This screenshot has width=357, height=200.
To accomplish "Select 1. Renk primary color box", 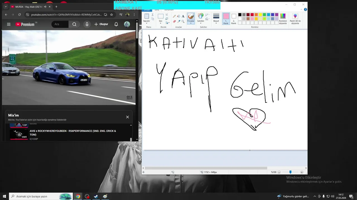I will 226,19.
